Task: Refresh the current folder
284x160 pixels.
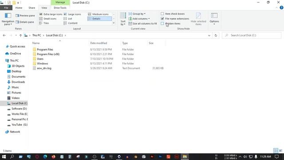Action: (216, 36)
